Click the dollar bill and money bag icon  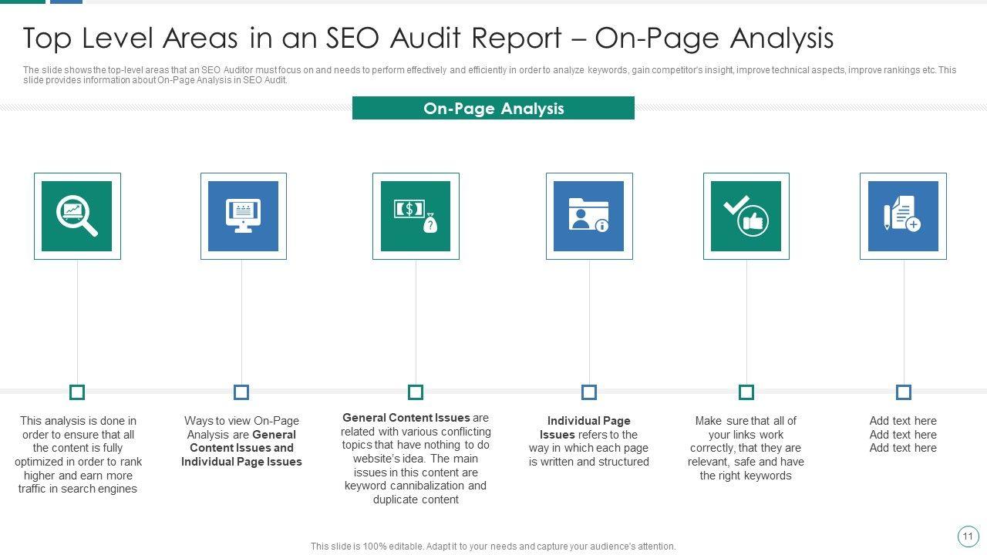pos(416,216)
